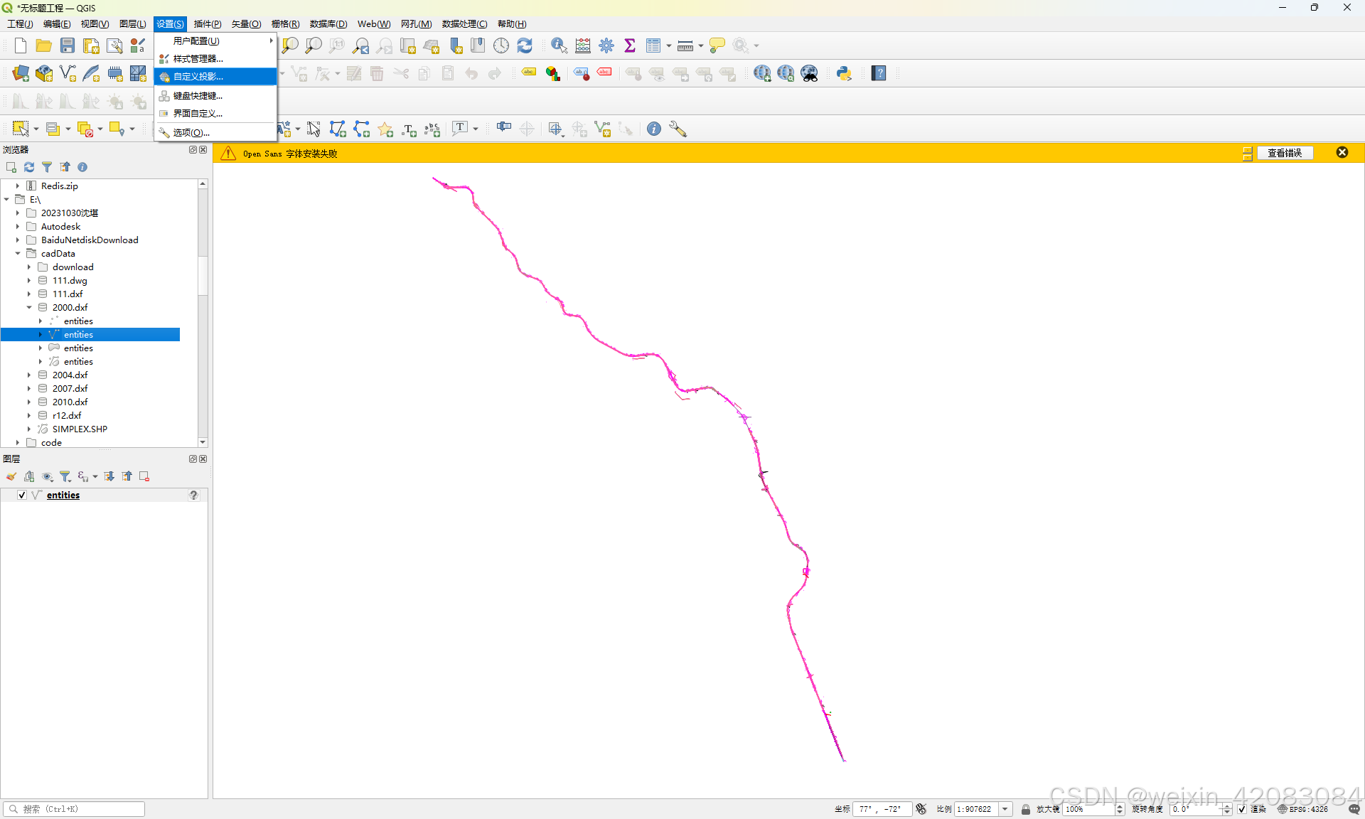Toggle the render checkbox in status bar
The height and width of the screenshot is (819, 1365).
[1242, 809]
